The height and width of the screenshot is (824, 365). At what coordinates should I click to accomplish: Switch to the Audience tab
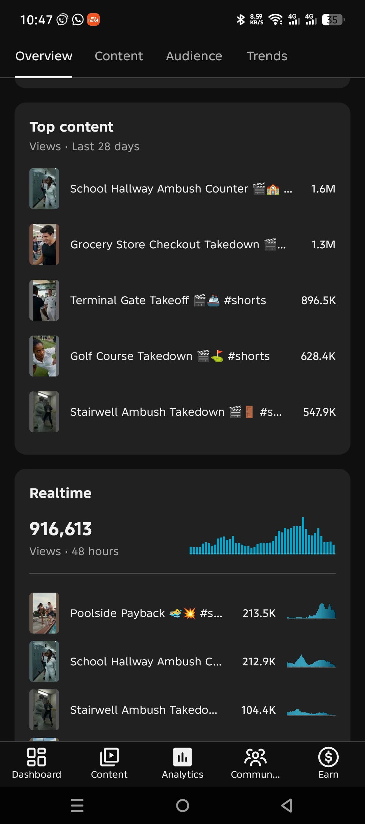point(194,56)
